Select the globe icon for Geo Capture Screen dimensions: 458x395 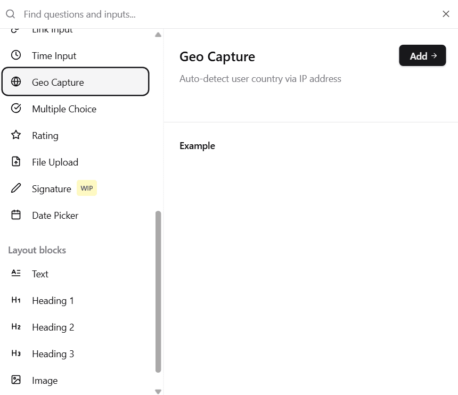tap(15, 82)
